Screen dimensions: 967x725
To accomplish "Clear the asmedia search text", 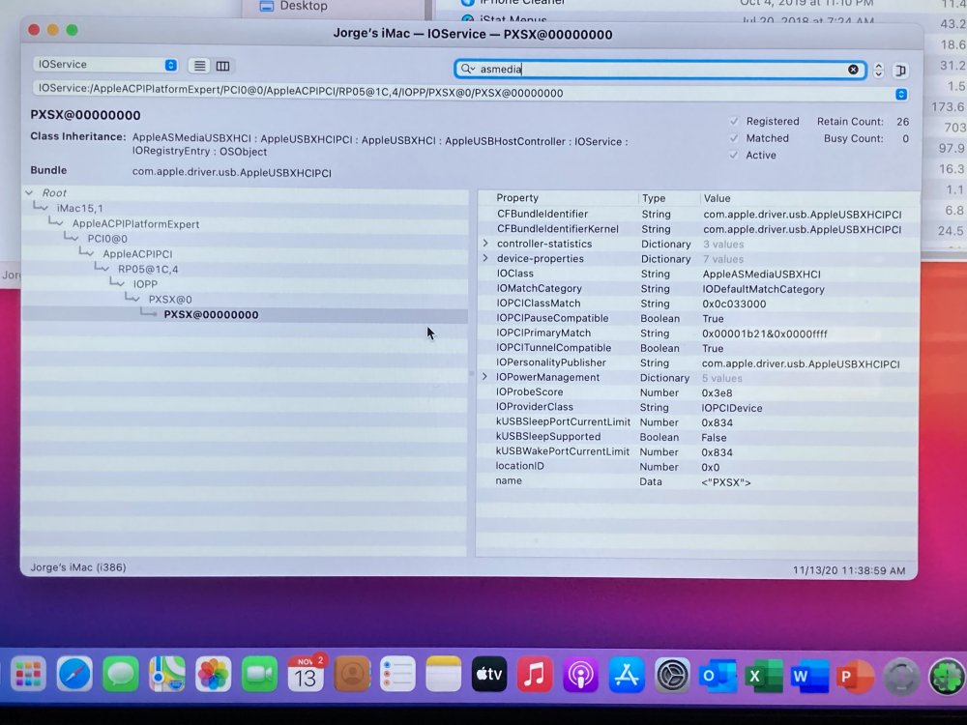I will point(853,70).
